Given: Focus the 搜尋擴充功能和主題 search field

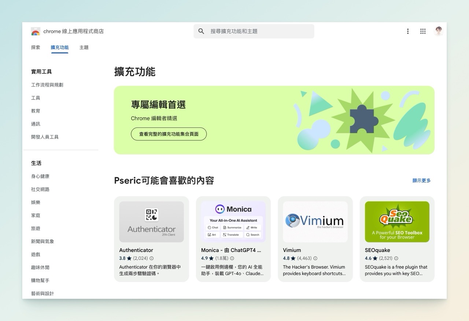Looking at the screenshot, I should pos(254,31).
